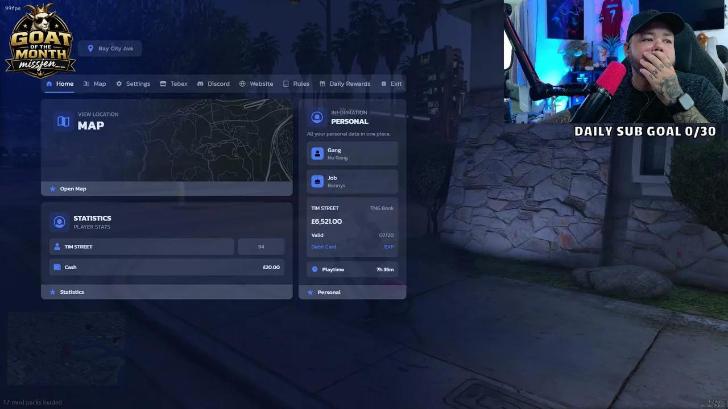Click the Debit Card label
Viewport: 728px width, 409px height.
324,247
